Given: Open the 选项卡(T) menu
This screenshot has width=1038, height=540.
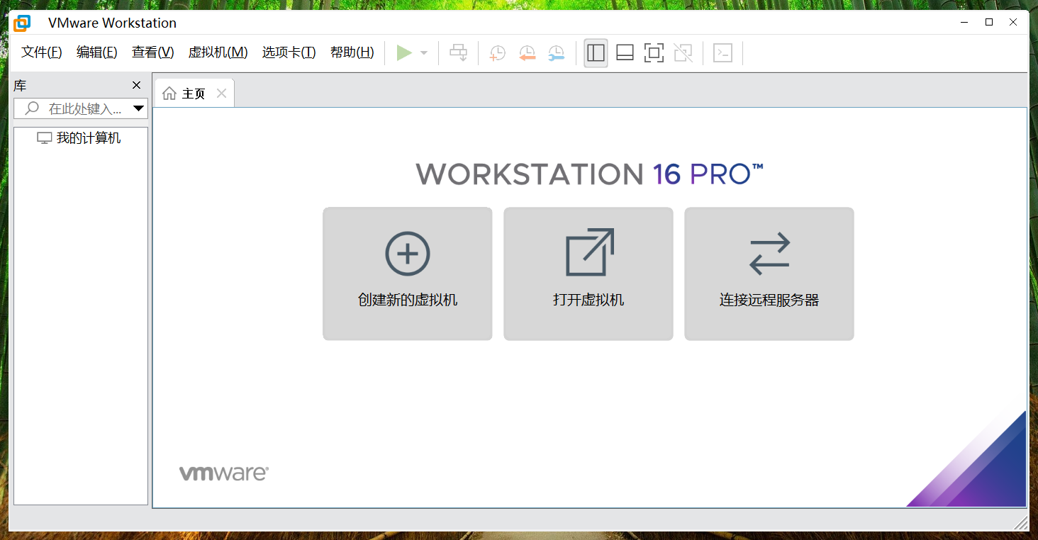Looking at the screenshot, I should (x=289, y=52).
